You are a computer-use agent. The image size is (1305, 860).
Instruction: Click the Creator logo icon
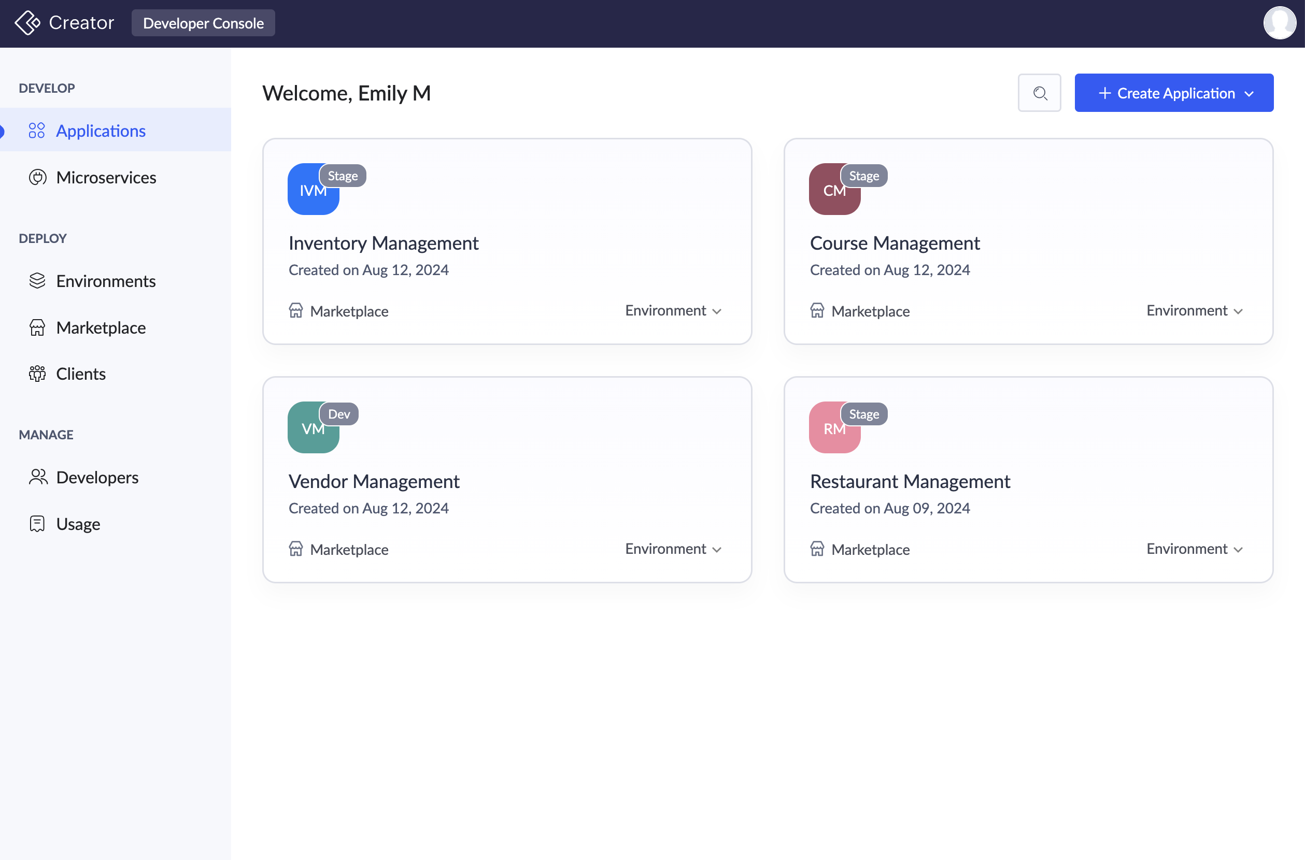(x=27, y=22)
